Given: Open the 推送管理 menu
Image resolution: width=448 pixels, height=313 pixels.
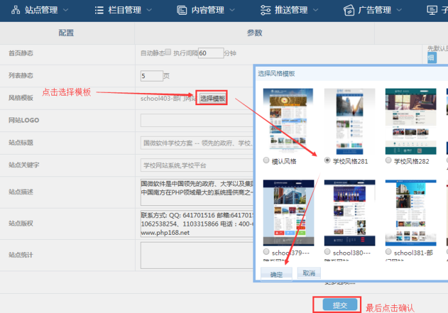Looking at the screenshot, I should 316,10.
